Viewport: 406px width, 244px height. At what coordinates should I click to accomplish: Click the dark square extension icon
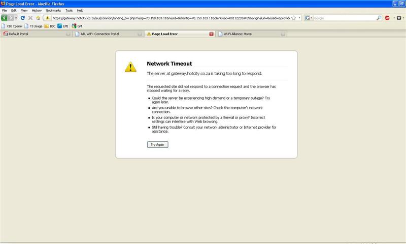(x=399, y=18)
